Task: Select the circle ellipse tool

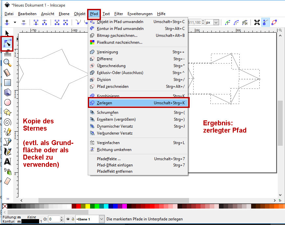Action: pyautogui.click(x=8, y=102)
